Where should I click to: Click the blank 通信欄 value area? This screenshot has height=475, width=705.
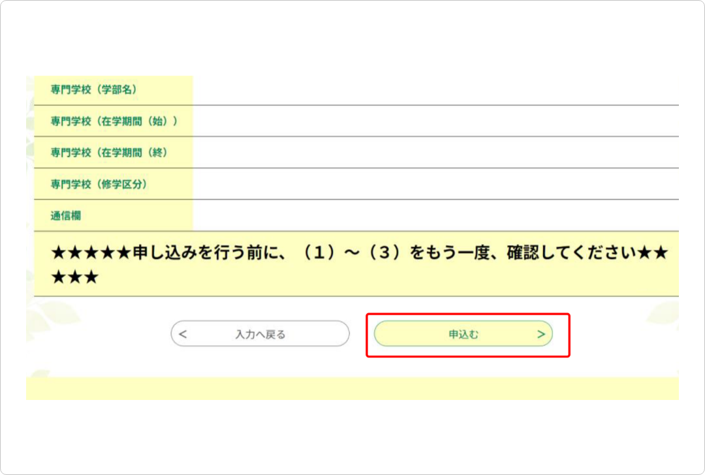pos(435,215)
